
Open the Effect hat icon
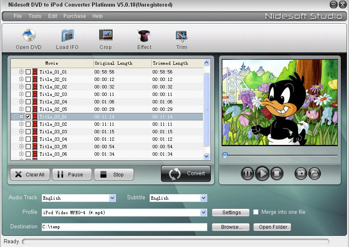click(144, 36)
